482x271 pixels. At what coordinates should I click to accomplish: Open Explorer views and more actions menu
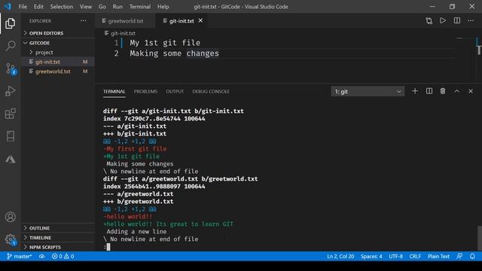(84, 21)
